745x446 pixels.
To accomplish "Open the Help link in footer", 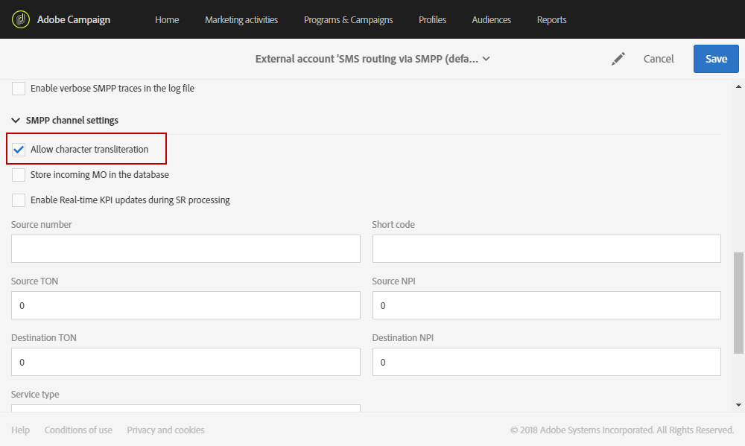I will pos(20,430).
